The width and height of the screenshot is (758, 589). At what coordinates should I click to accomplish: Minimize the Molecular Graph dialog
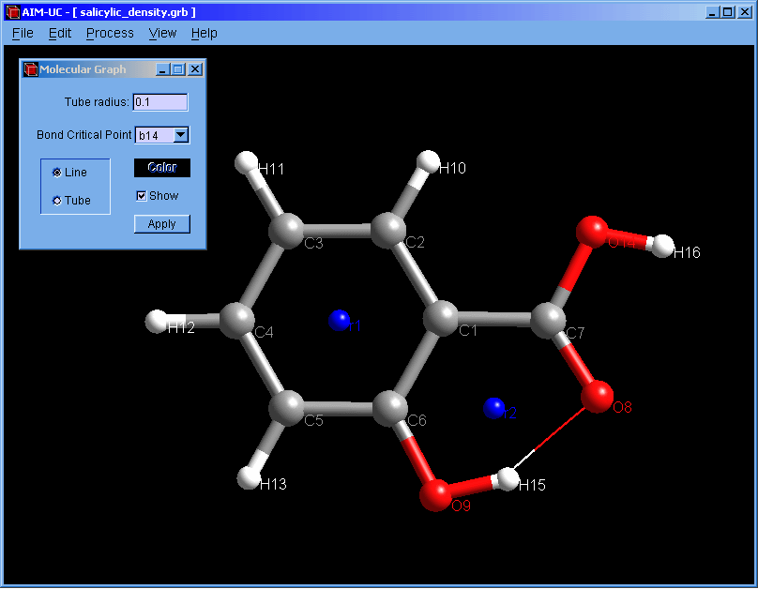[162, 69]
